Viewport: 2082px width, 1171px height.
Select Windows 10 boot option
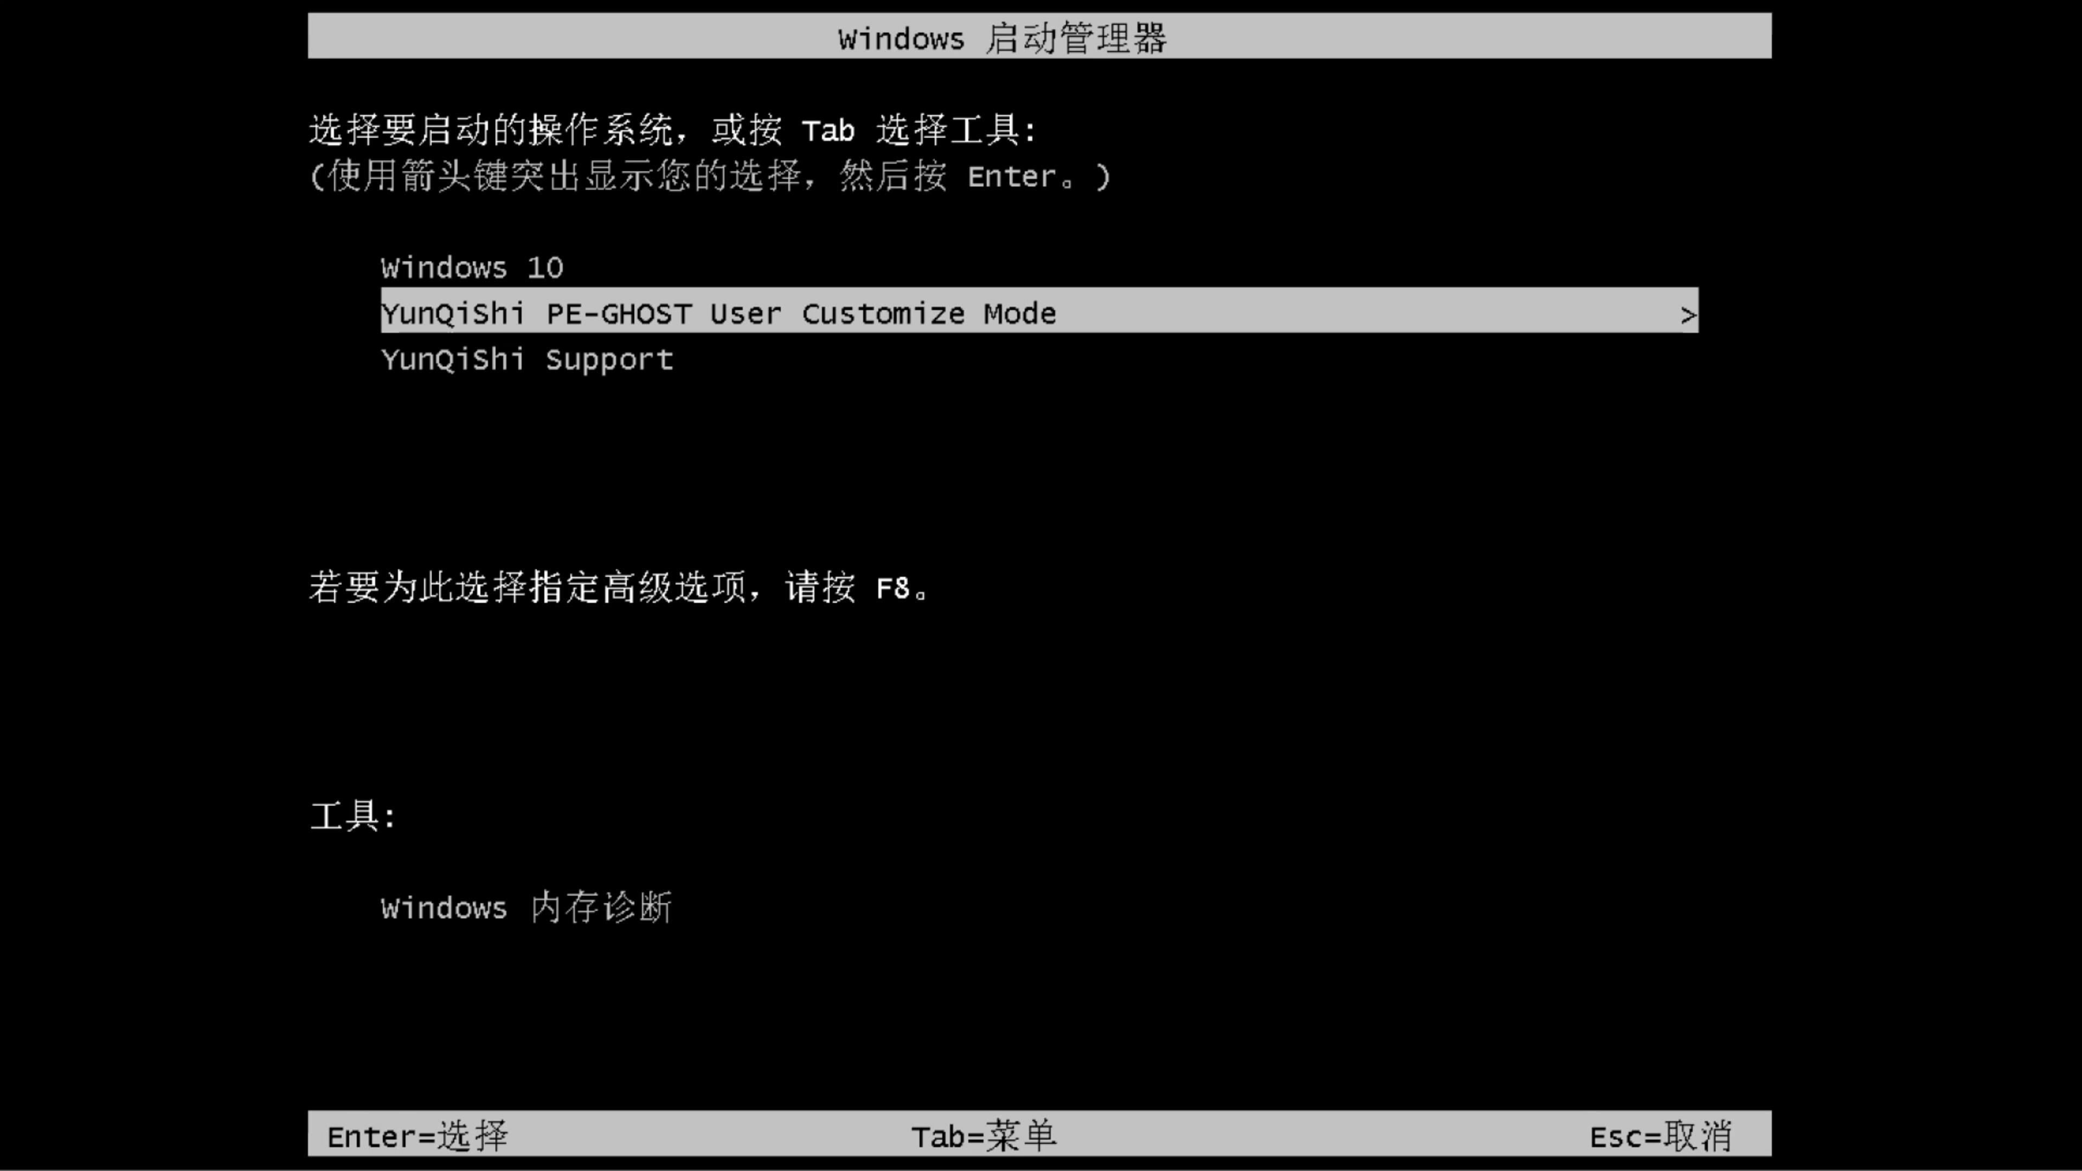pyautogui.click(x=472, y=267)
